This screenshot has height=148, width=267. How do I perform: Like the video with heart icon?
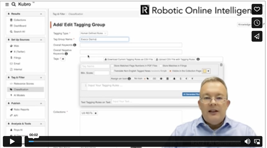coord(257,9)
